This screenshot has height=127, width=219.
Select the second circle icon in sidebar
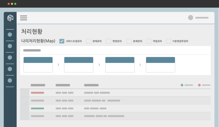(10, 46)
